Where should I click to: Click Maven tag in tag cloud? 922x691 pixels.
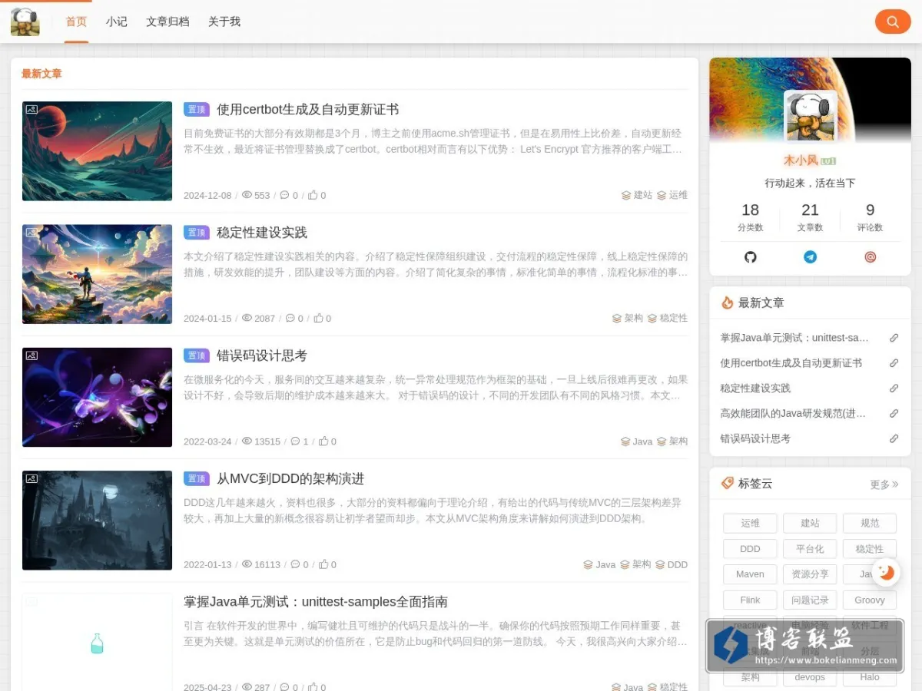[x=750, y=574]
